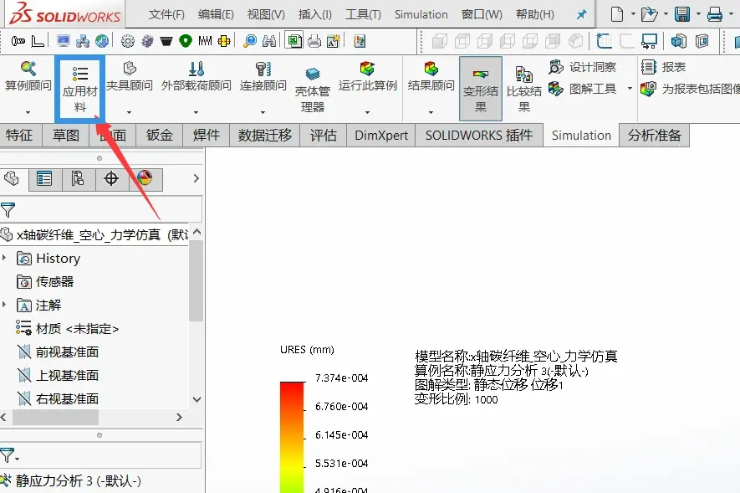Switch to the 钣金 tab
The image size is (740, 493).
click(x=160, y=136)
